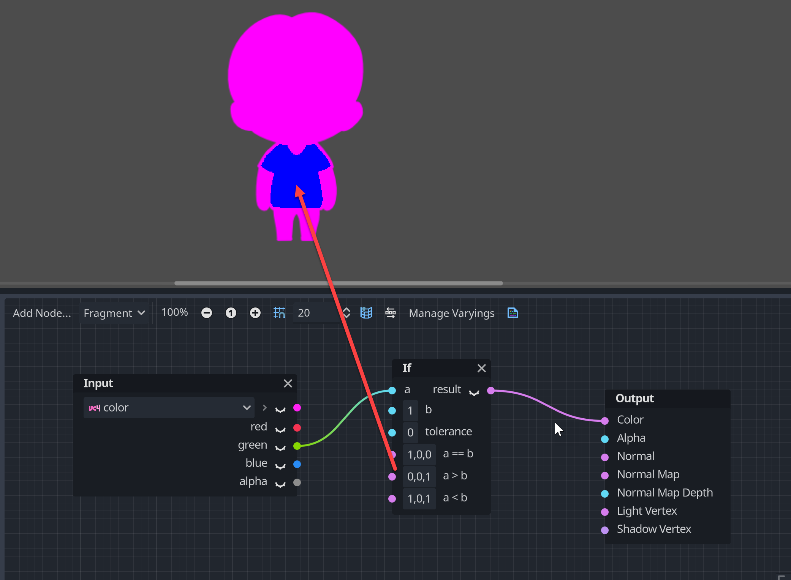
Task: Reset the shader graph zoom level
Action: point(231,313)
